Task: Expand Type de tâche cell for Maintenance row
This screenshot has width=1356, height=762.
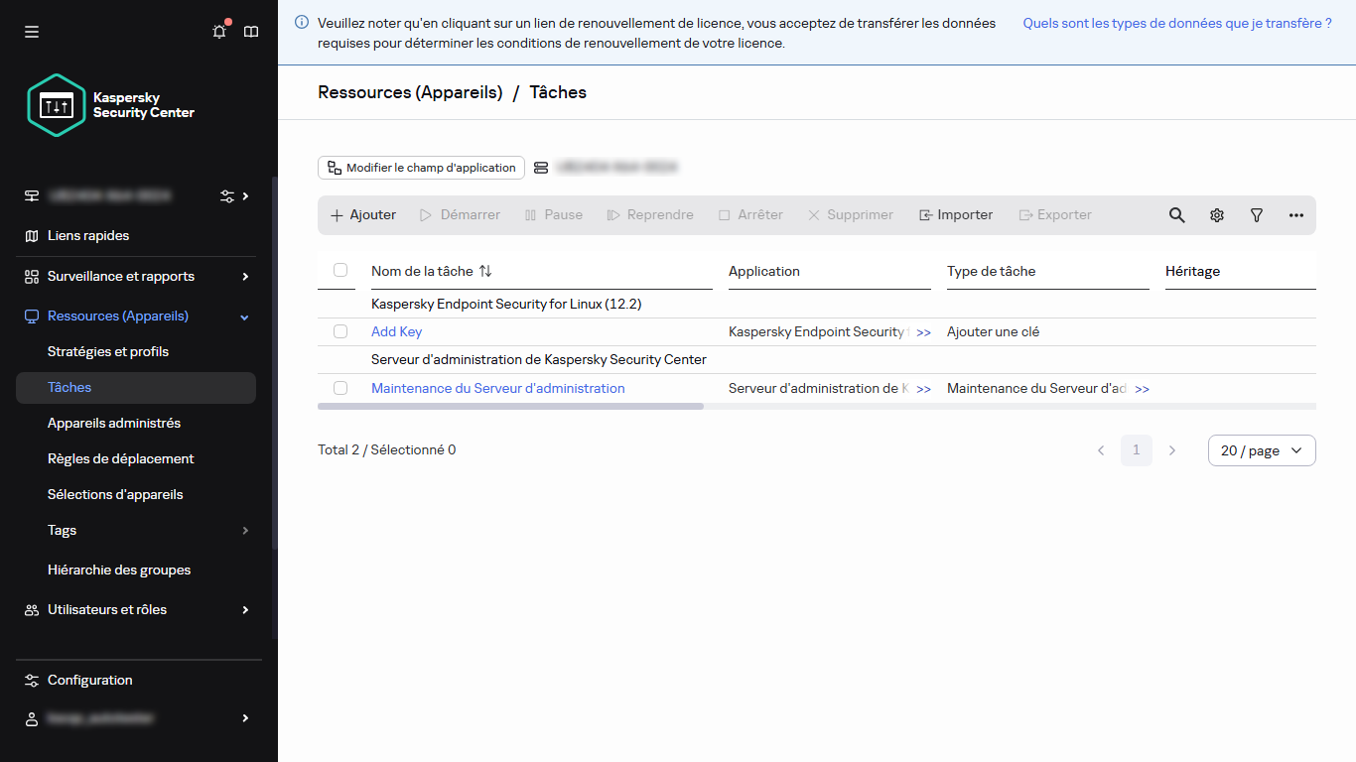Action: pos(1142,389)
